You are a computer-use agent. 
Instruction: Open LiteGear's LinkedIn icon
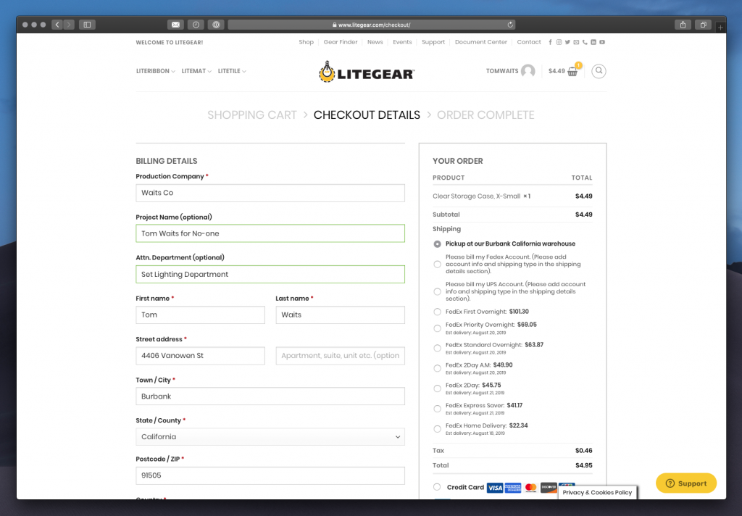pyautogui.click(x=593, y=42)
